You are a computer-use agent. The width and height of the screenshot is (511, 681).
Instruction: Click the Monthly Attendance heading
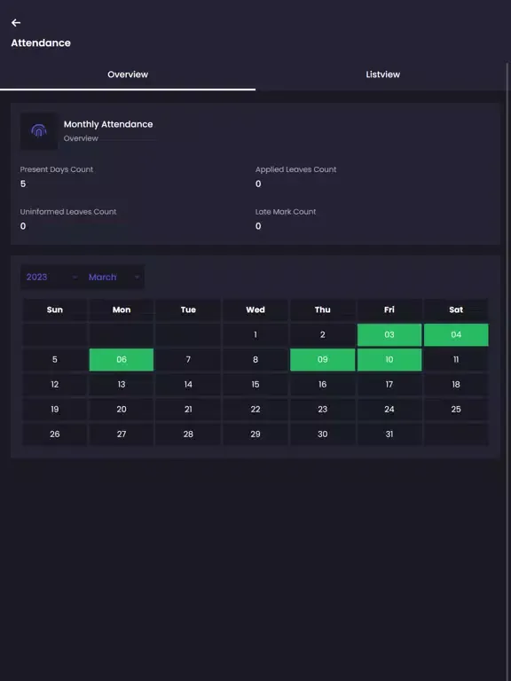pyautogui.click(x=108, y=124)
